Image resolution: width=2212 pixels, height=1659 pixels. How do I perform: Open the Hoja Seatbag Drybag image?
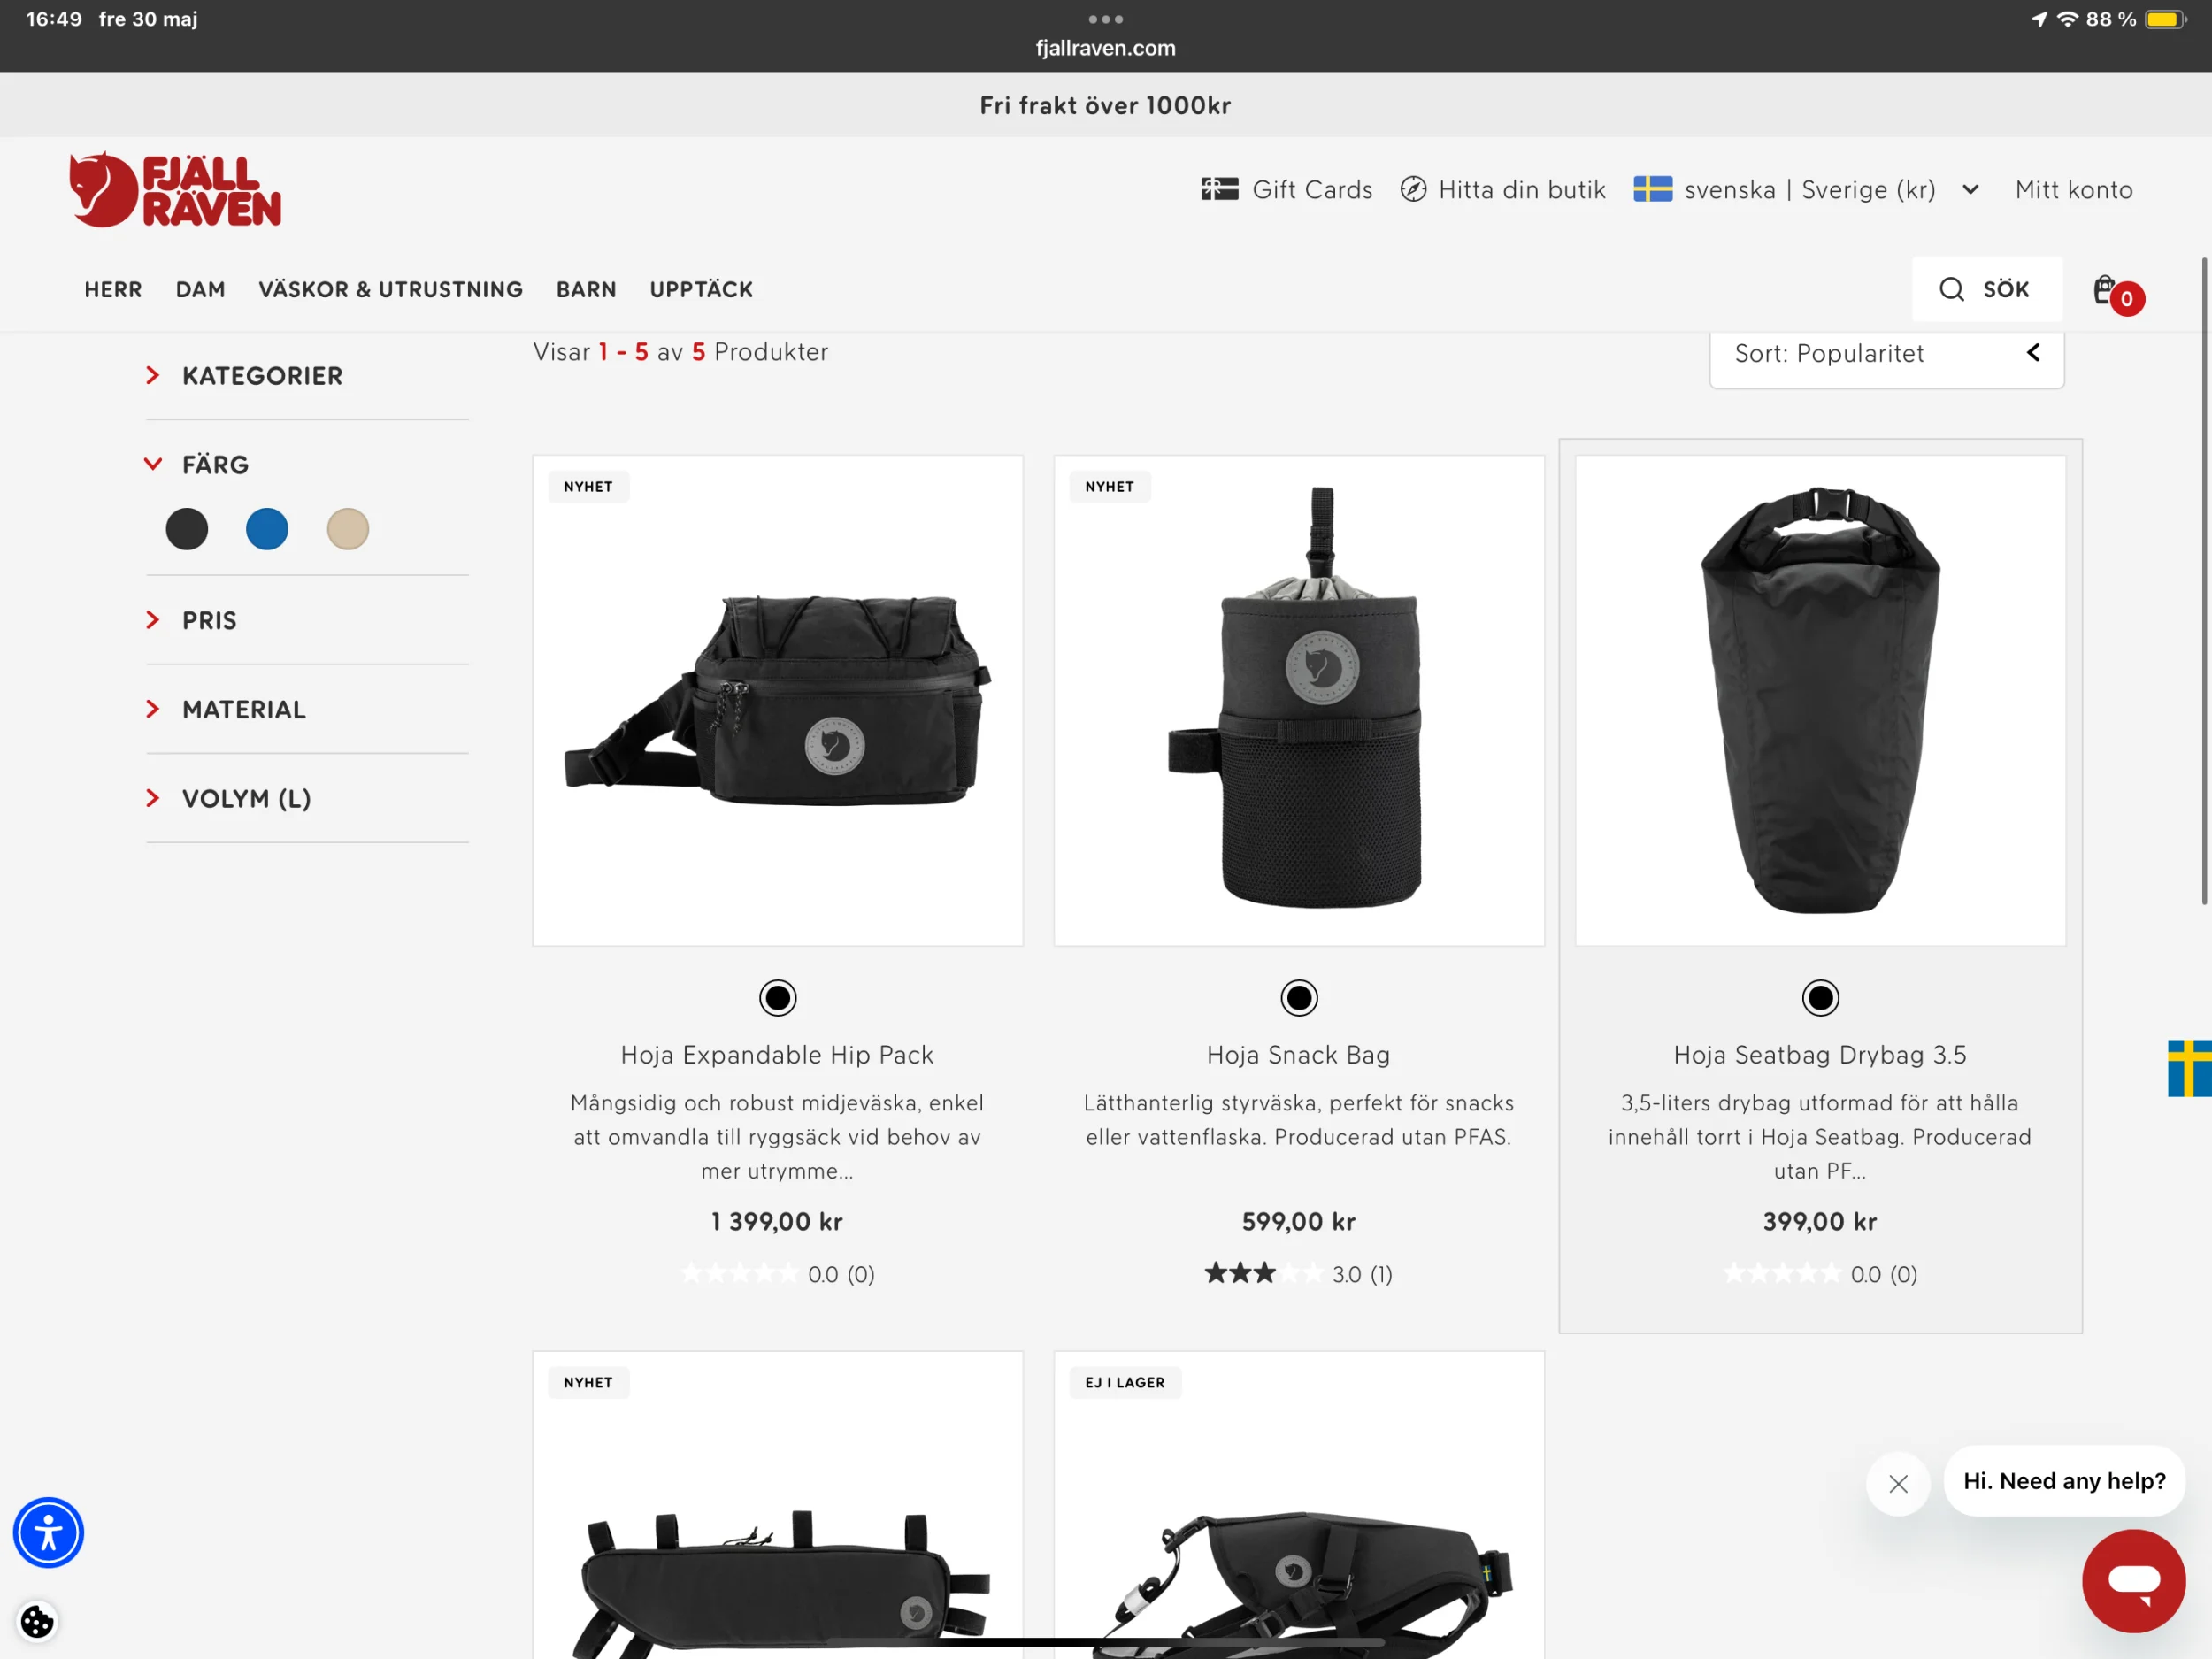click(1820, 700)
